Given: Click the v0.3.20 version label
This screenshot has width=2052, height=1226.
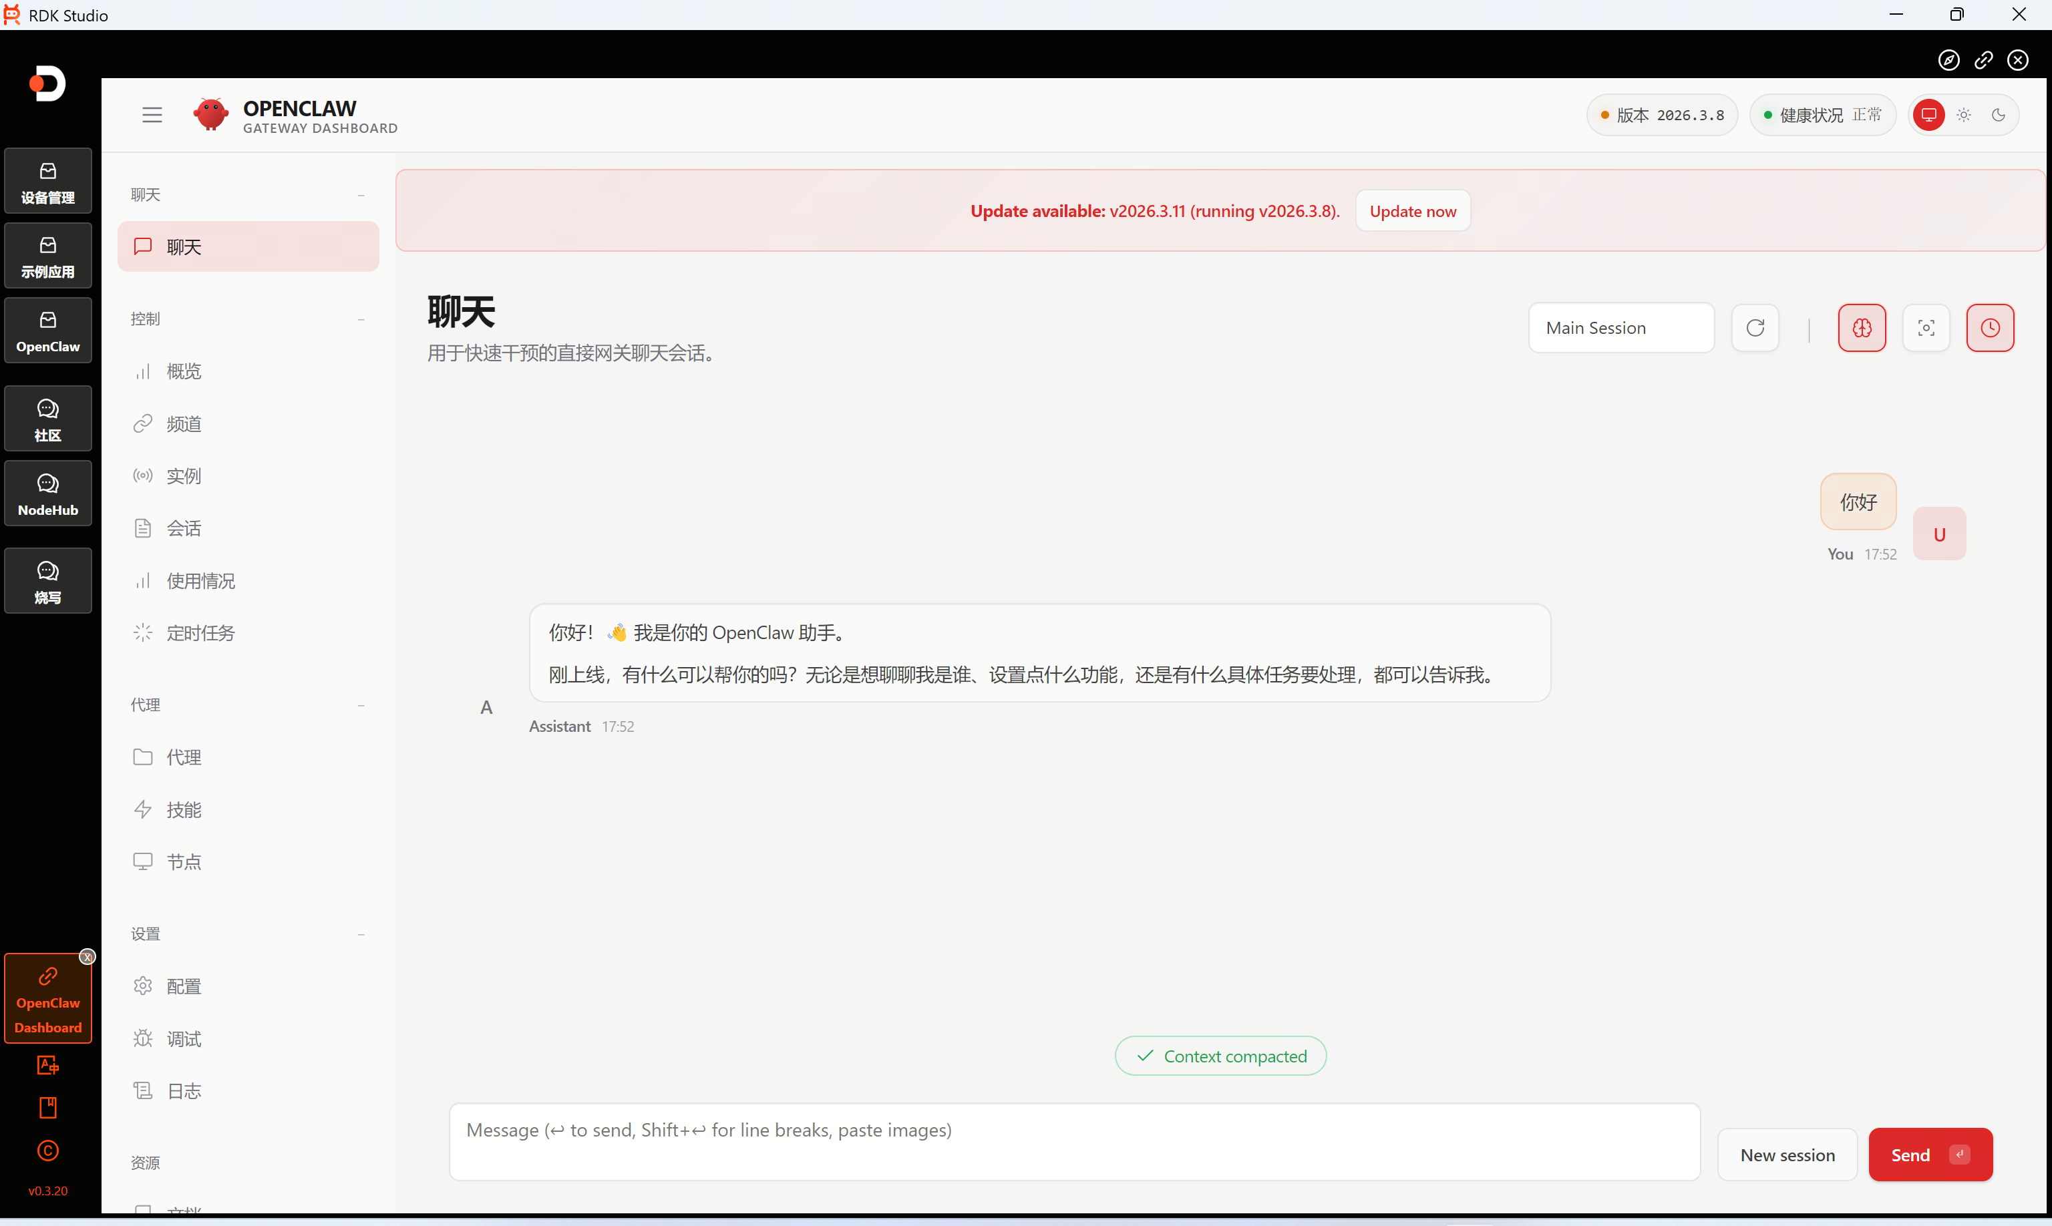Looking at the screenshot, I should tap(48, 1191).
